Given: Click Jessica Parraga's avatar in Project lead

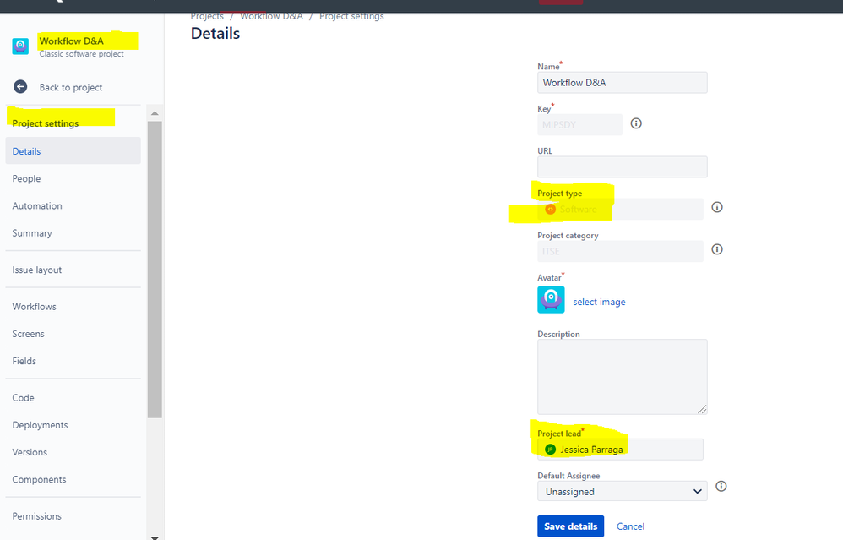Looking at the screenshot, I should (x=550, y=449).
